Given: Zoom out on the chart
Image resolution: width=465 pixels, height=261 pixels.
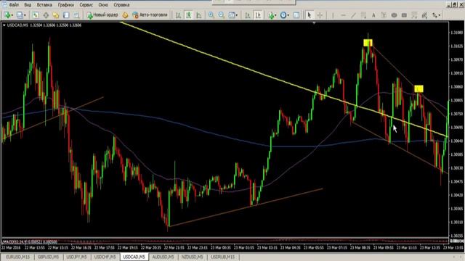Looking at the screenshot, I should coord(221,15).
